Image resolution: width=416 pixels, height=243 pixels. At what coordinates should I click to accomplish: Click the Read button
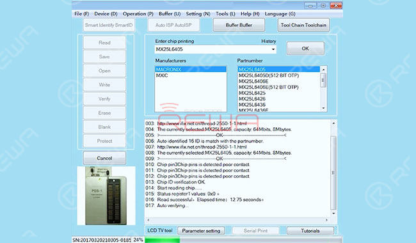[104, 43]
